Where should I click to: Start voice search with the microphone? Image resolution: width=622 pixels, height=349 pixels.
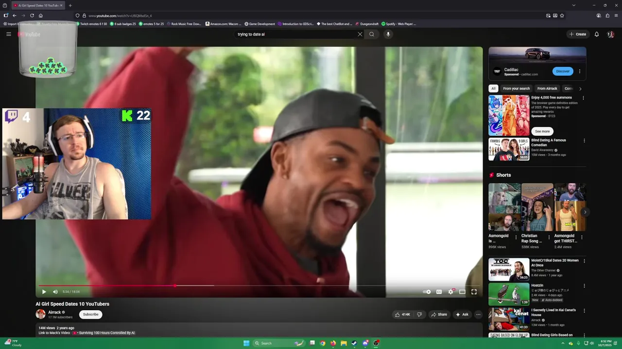pyautogui.click(x=388, y=34)
